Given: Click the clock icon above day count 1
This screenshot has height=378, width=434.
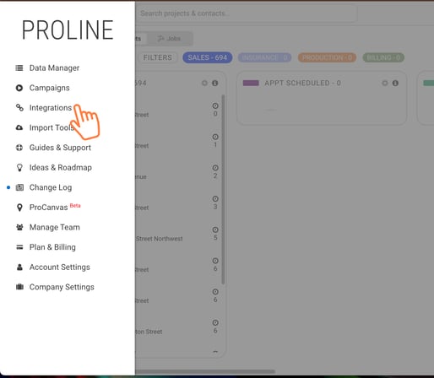Looking at the screenshot, I should tap(215, 137).
